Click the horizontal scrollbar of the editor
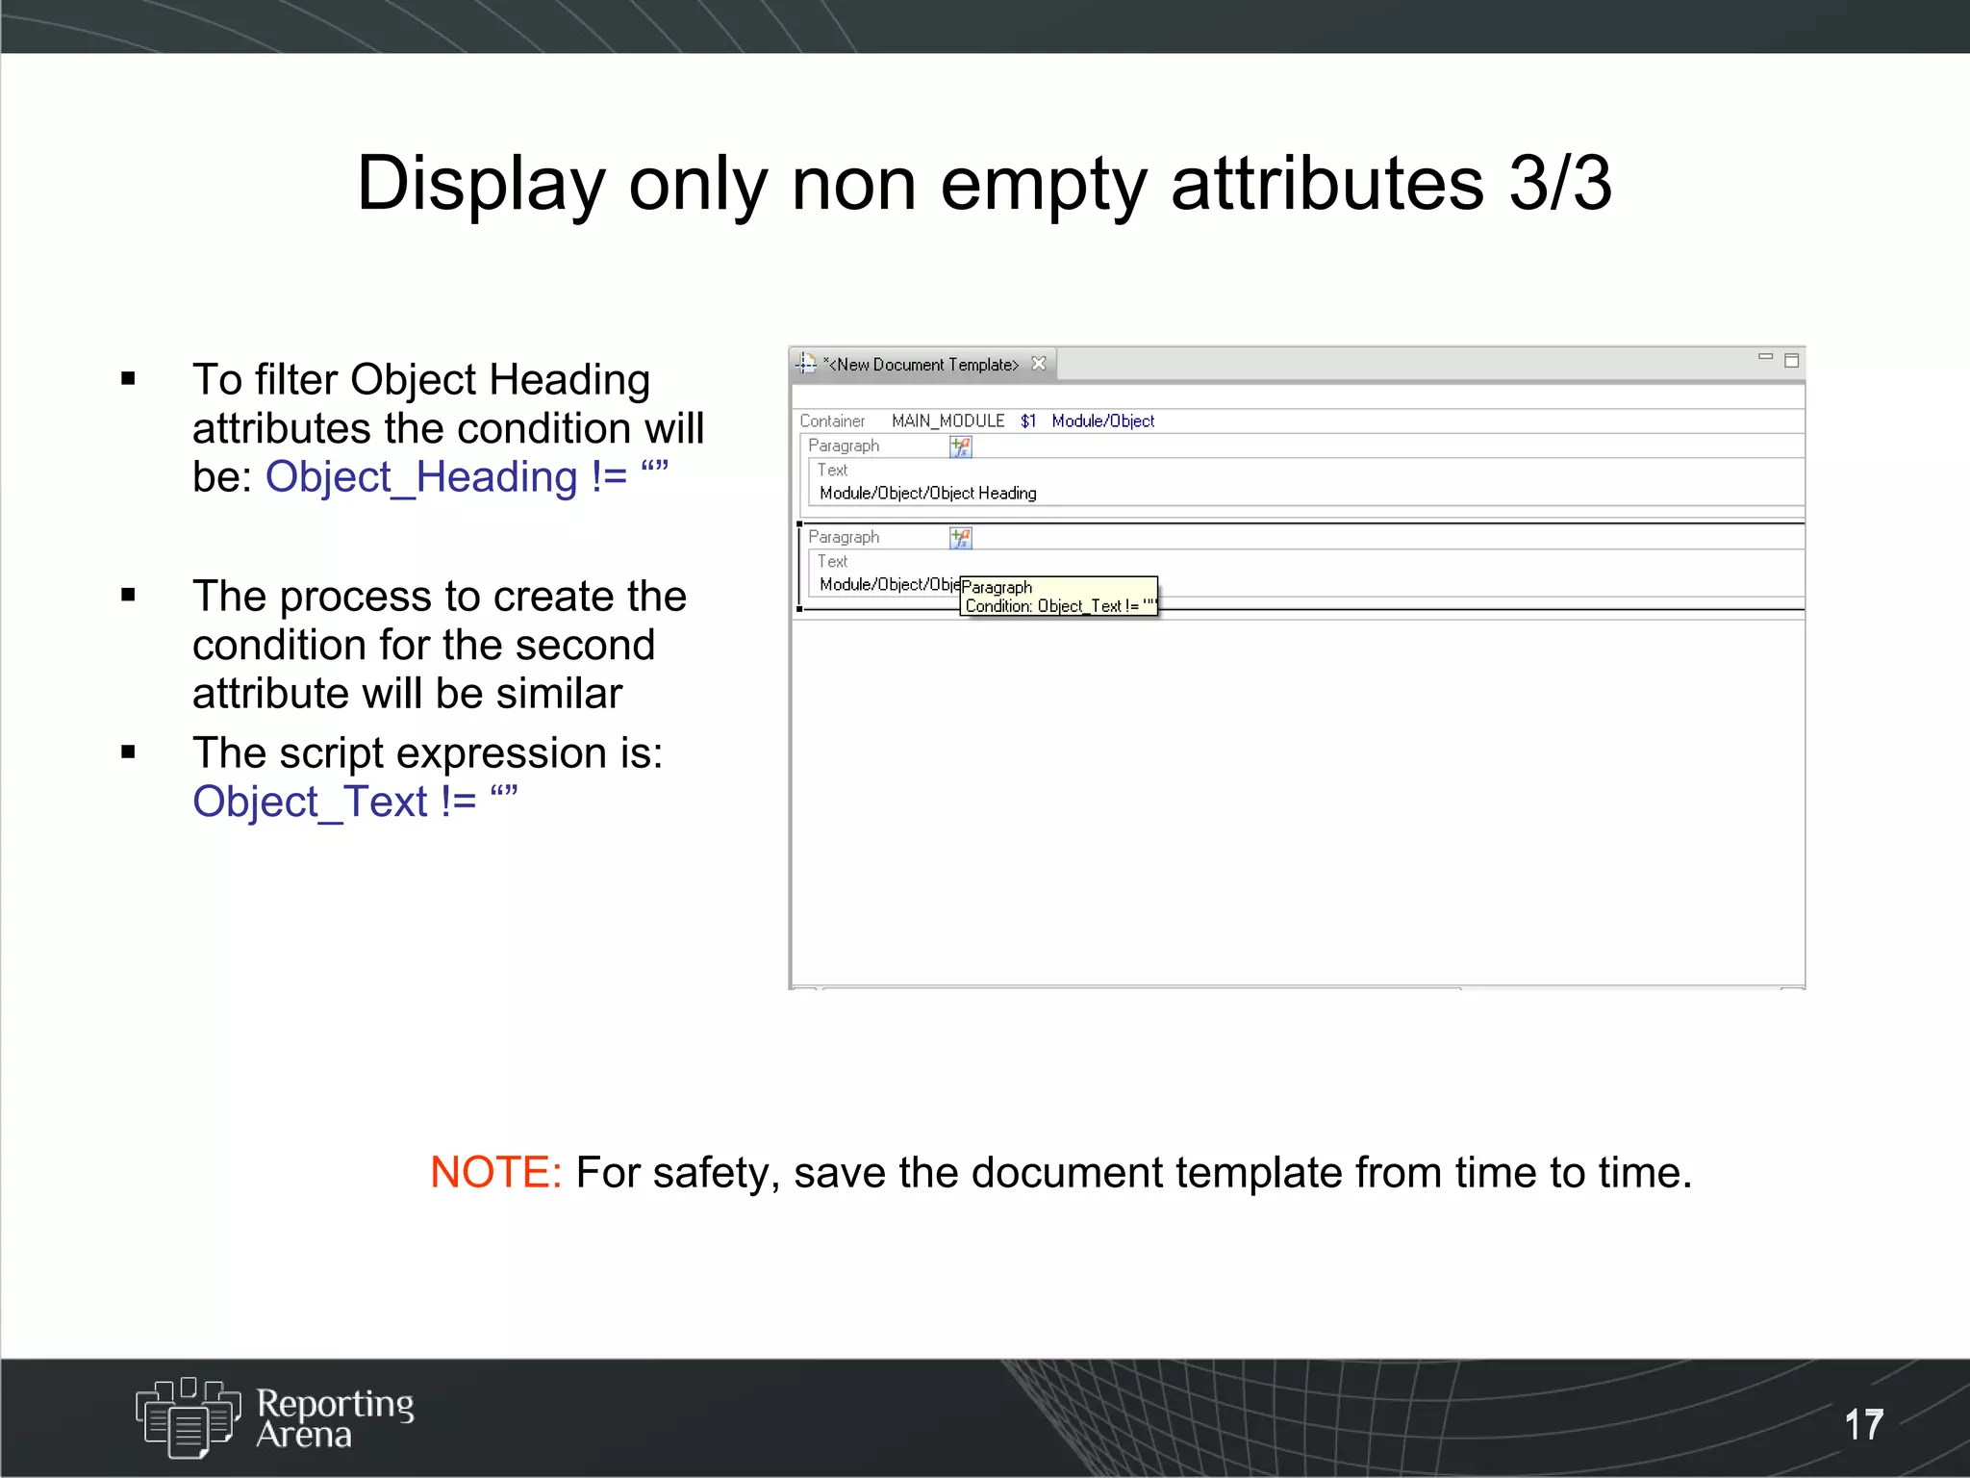This screenshot has width=1970, height=1478. point(1140,987)
